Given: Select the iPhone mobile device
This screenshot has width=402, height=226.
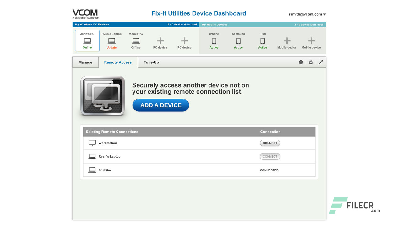Looking at the screenshot, I should (x=214, y=41).
